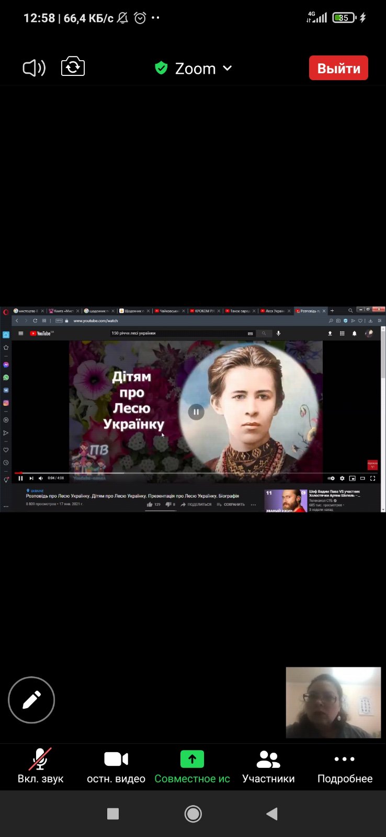Open the Участники participants list
This screenshot has width=386, height=837.
click(x=268, y=767)
